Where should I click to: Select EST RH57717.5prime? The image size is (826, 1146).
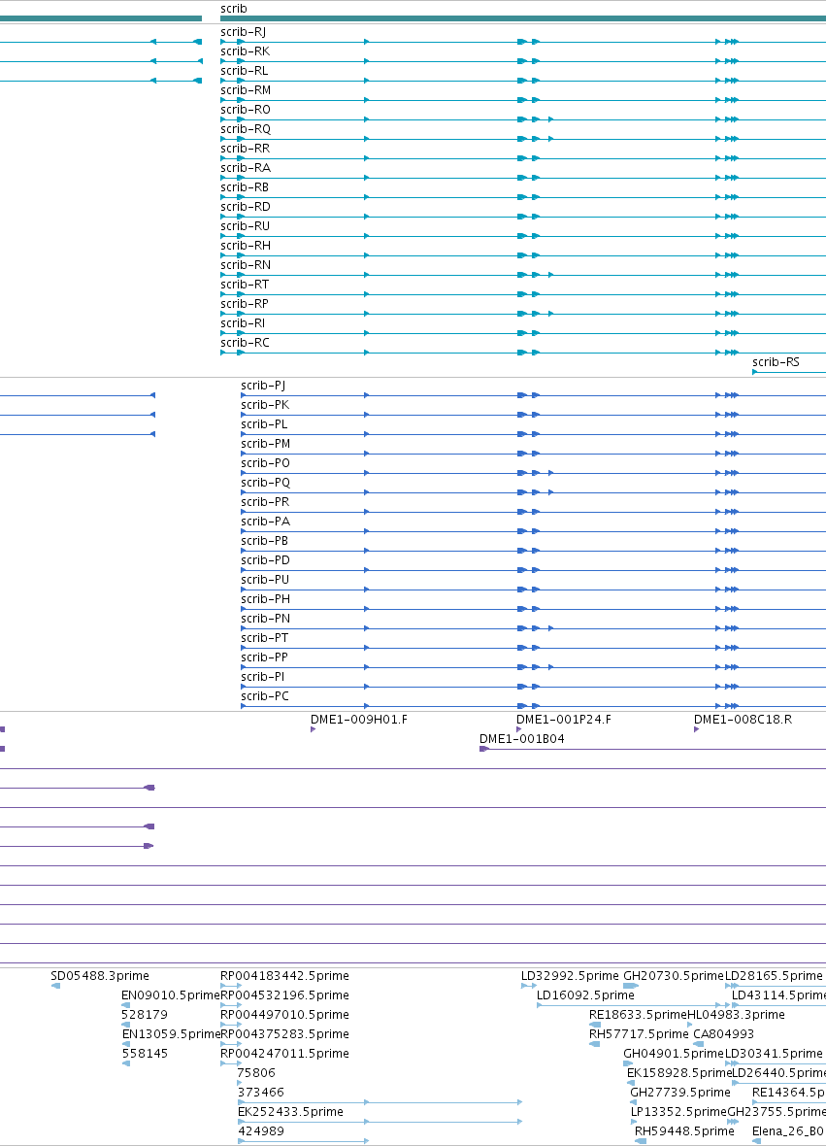[x=639, y=1034]
